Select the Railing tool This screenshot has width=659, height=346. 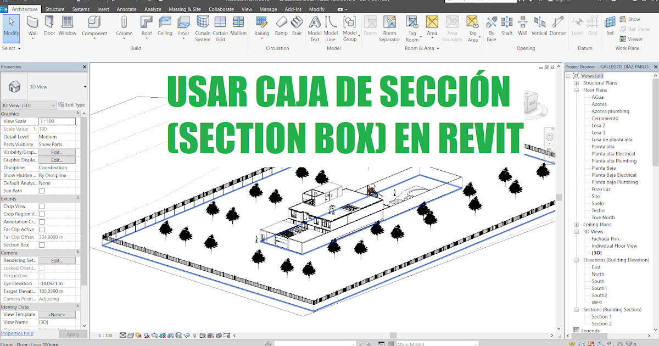[x=262, y=27]
